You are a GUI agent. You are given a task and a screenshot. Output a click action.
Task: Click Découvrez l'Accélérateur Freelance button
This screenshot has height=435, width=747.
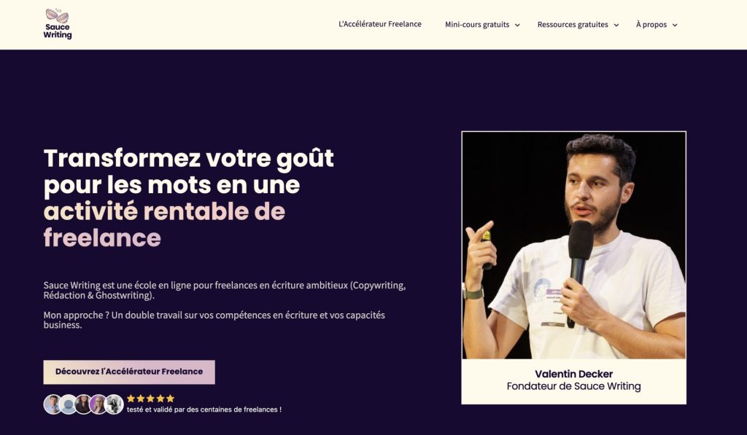coord(129,372)
